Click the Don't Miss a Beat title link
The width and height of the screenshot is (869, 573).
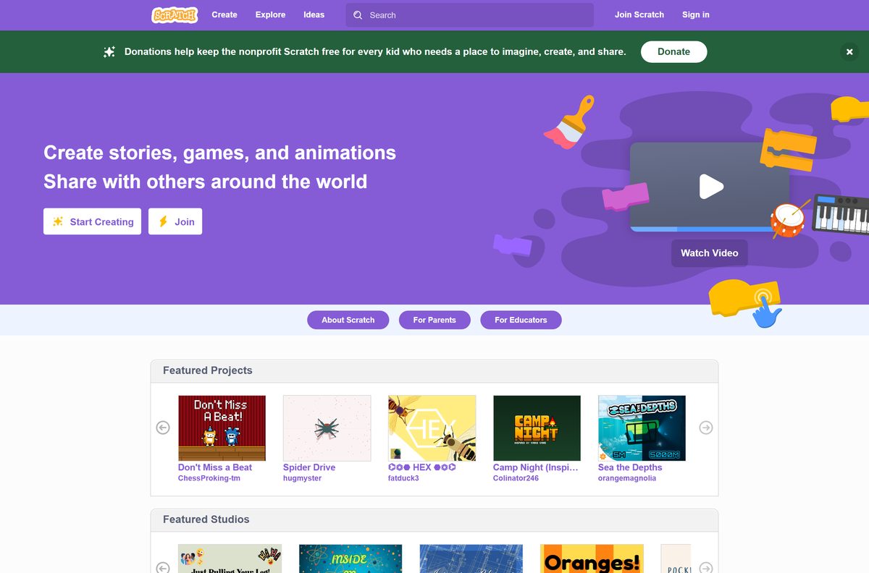coord(215,467)
